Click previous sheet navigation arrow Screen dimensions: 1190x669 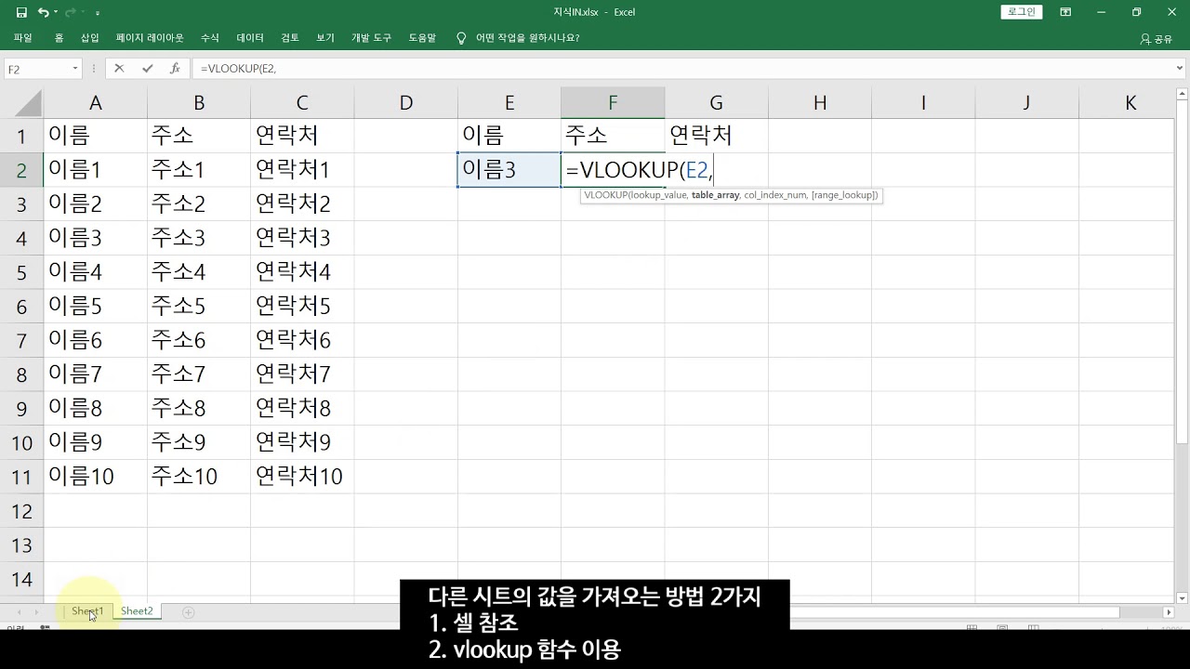(x=20, y=612)
